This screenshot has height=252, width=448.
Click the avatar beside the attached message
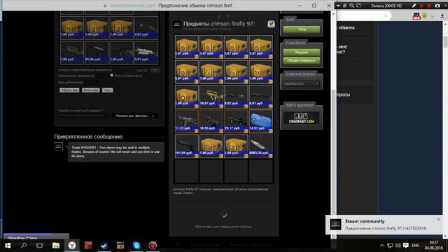pyautogui.click(x=59, y=146)
